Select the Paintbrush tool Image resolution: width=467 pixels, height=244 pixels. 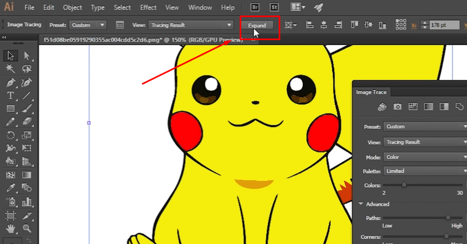pos(27,109)
